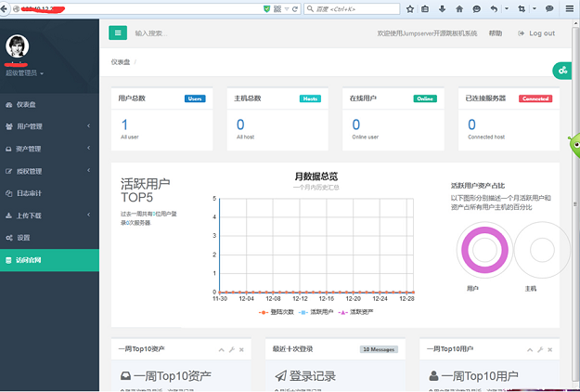The width and height of the screenshot is (580, 392).
Task: Open browser downloads arrow icon
Action: tap(442, 9)
